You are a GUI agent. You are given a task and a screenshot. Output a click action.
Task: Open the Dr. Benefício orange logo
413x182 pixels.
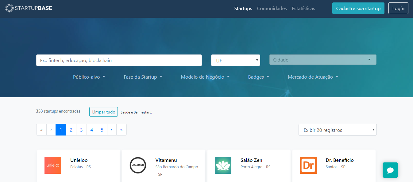(x=308, y=165)
